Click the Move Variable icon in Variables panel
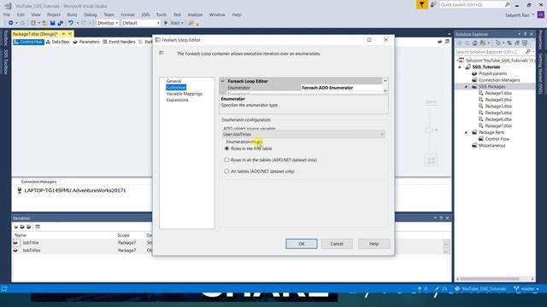Image resolution: width=547 pixels, height=307 pixels. (22, 227)
